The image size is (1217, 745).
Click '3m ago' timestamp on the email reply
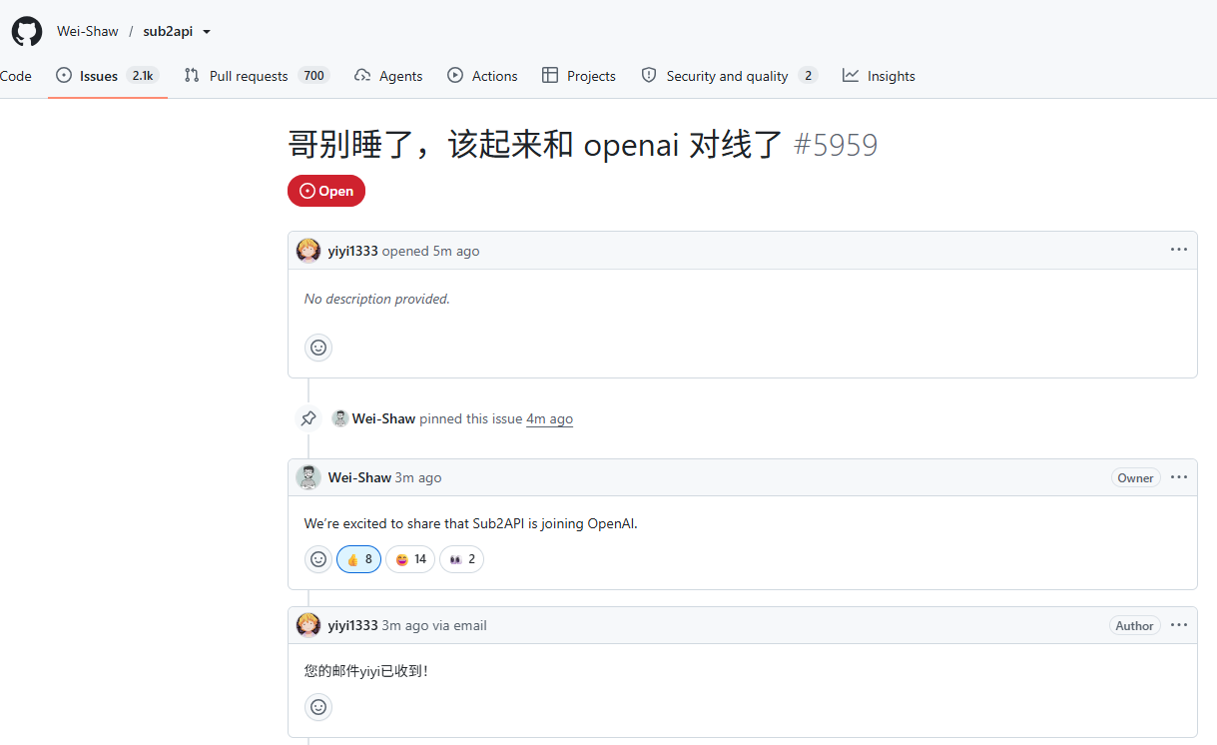pos(405,625)
